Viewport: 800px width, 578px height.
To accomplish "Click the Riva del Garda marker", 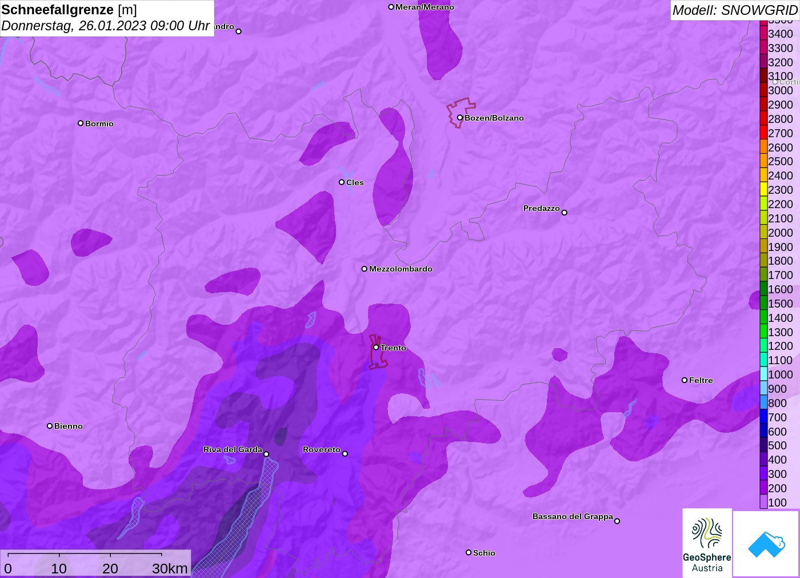I will (266, 454).
